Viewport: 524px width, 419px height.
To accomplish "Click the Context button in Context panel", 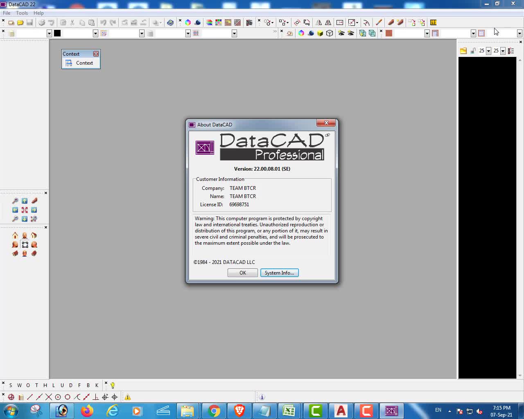I will coord(81,63).
